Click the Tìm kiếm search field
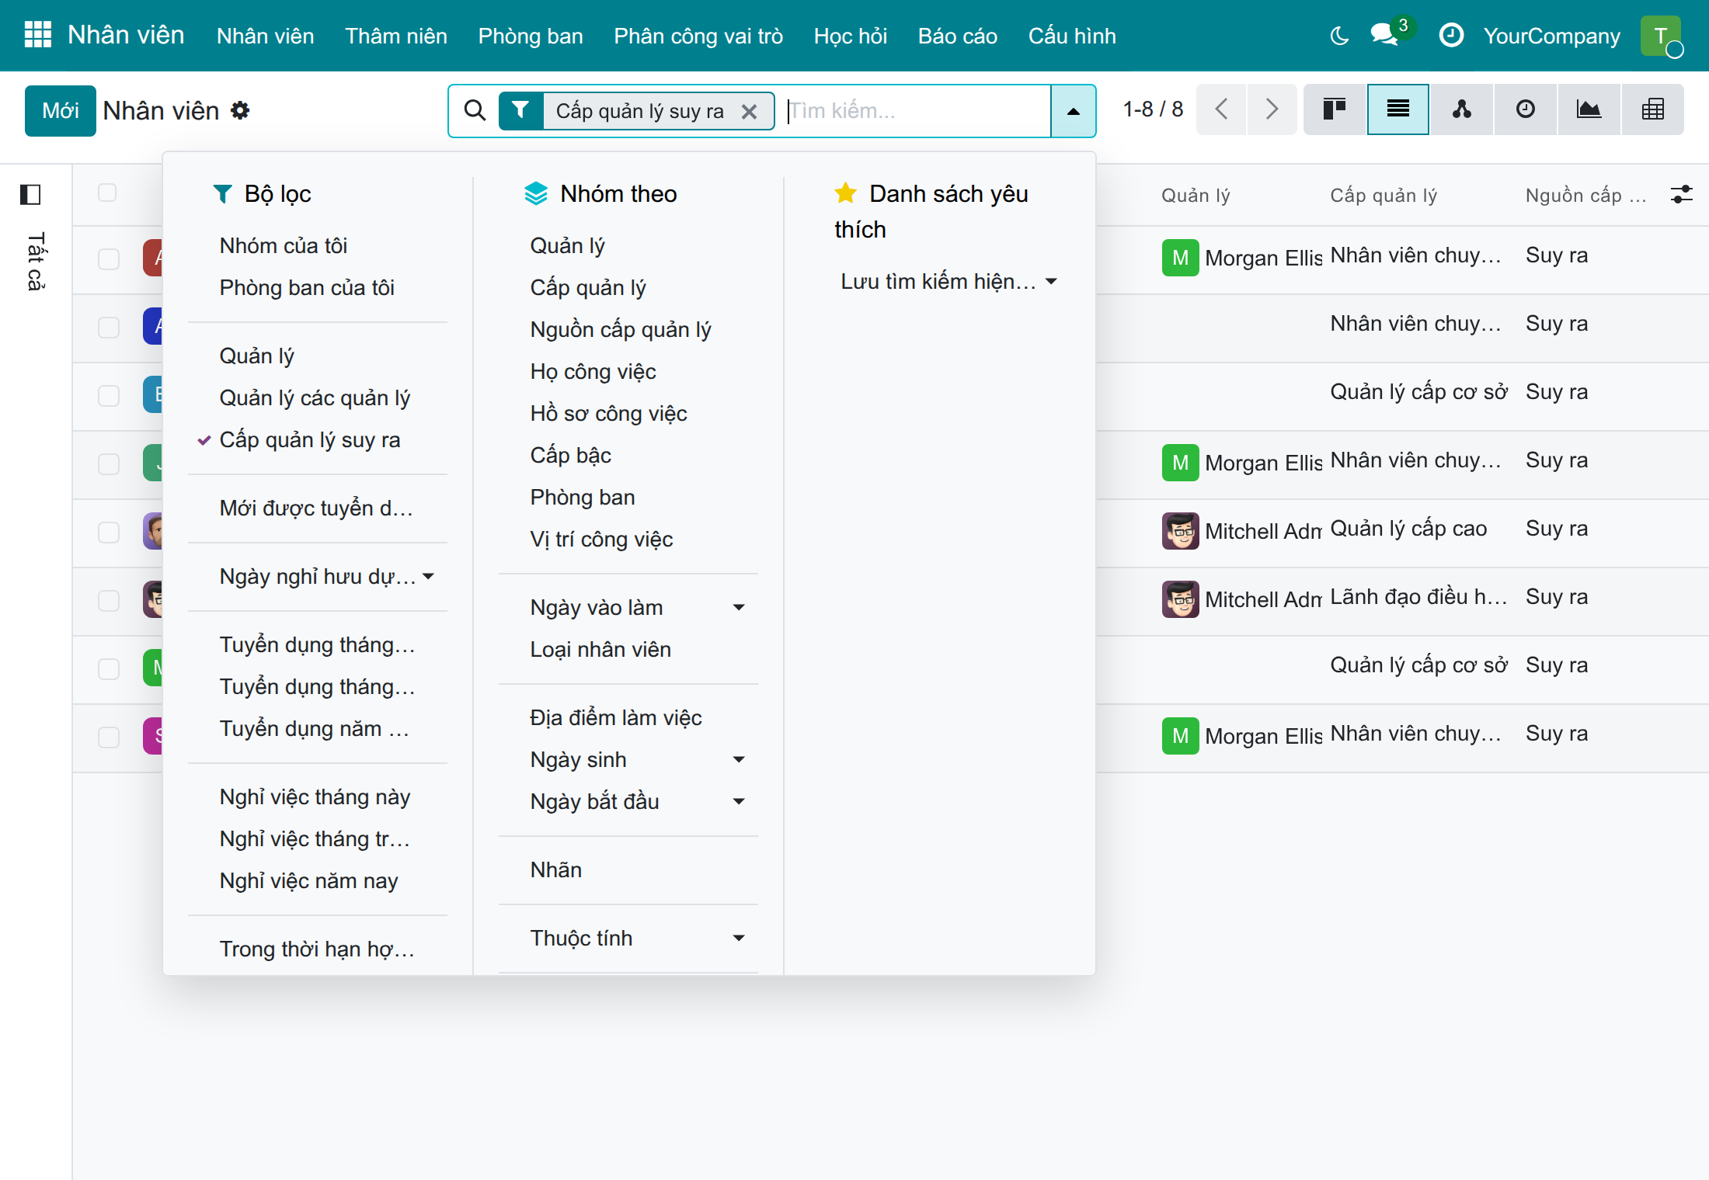The image size is (1709, 1180). point(915,111)
